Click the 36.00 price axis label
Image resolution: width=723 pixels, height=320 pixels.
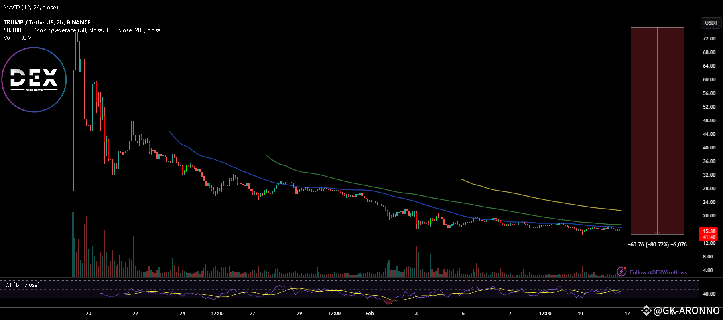click(709, 161)
